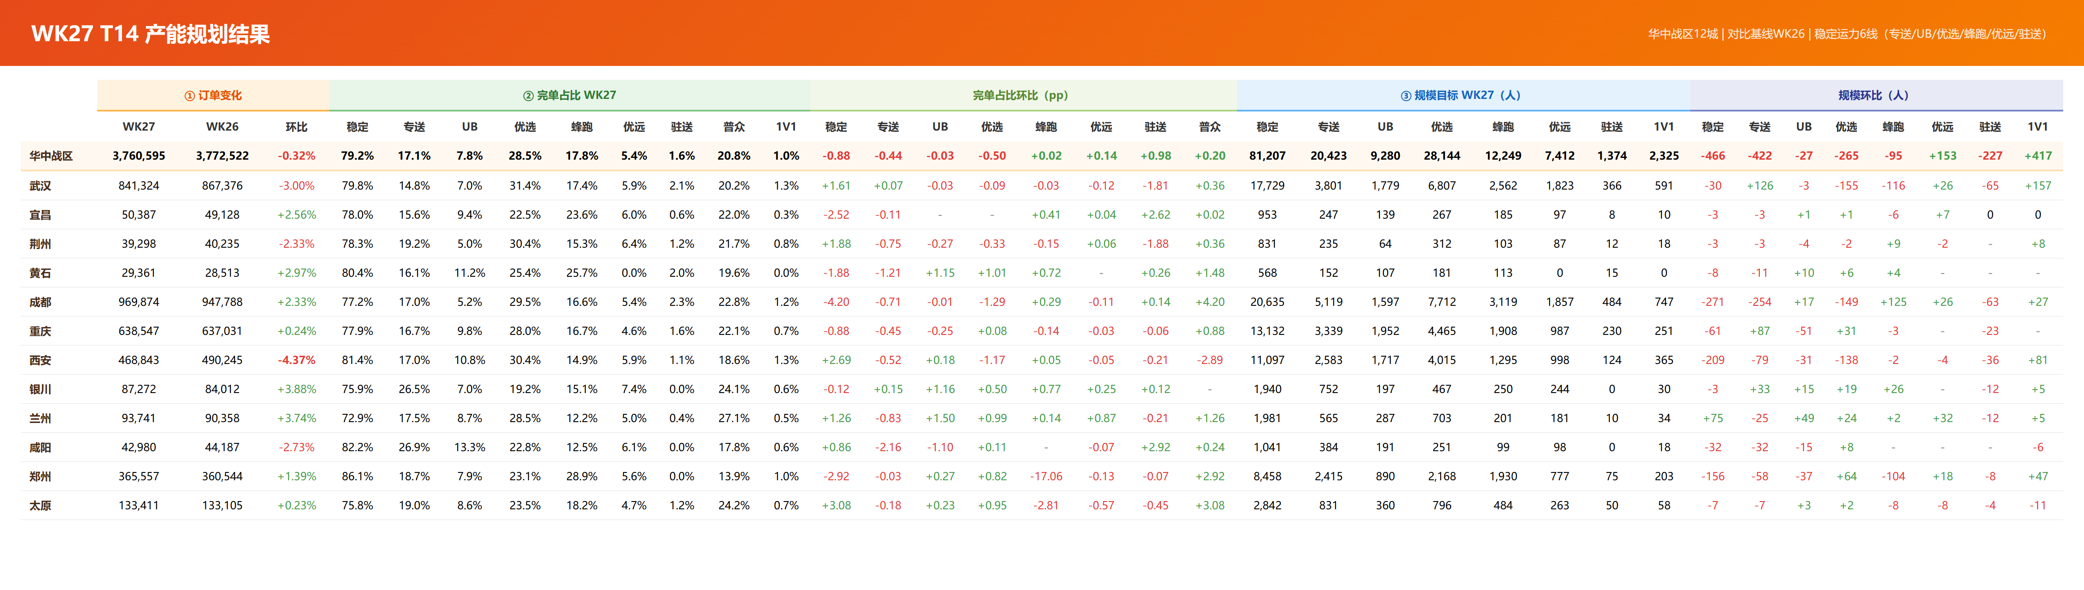The height and width of the screenshot is (590, 2084).
Task: Click the 西安 row label
Action: (40, 361)
